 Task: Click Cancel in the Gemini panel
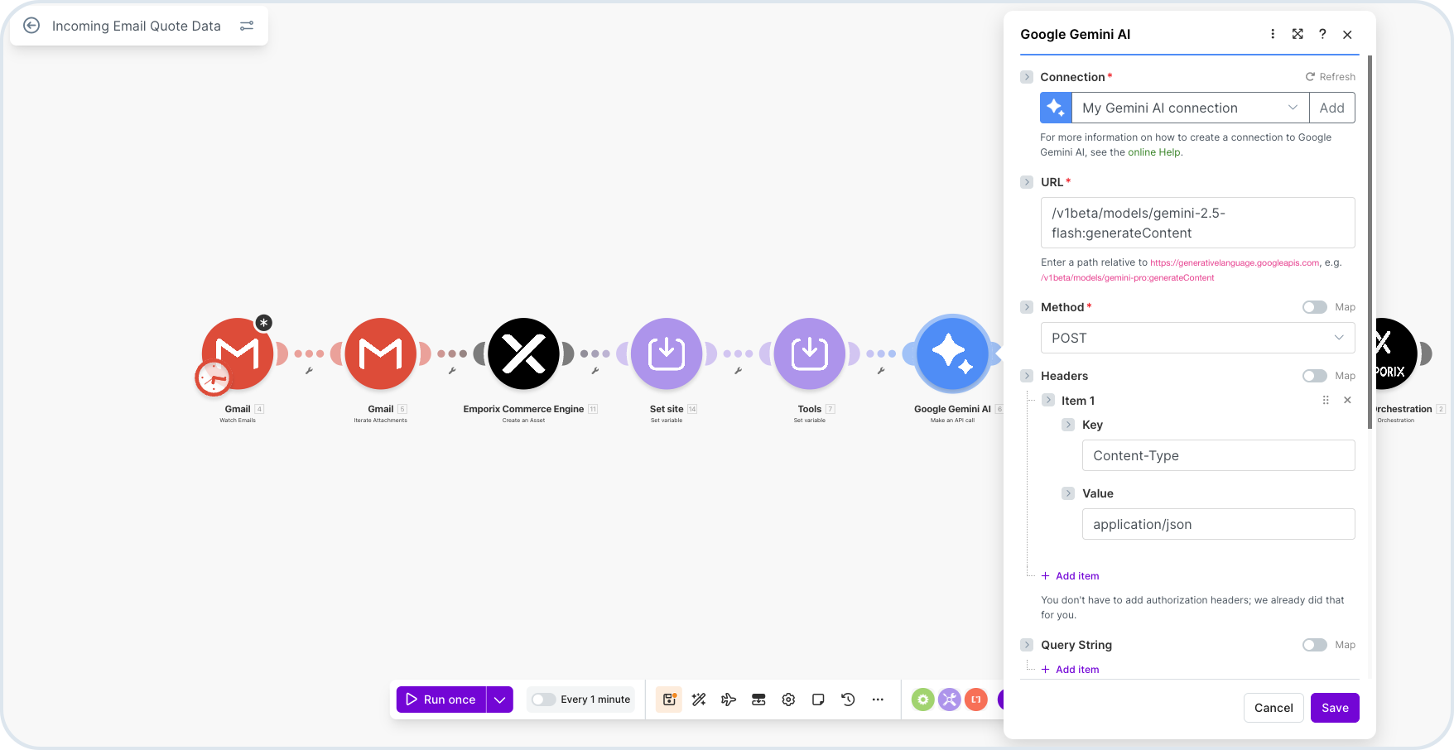coord(1273,708)
